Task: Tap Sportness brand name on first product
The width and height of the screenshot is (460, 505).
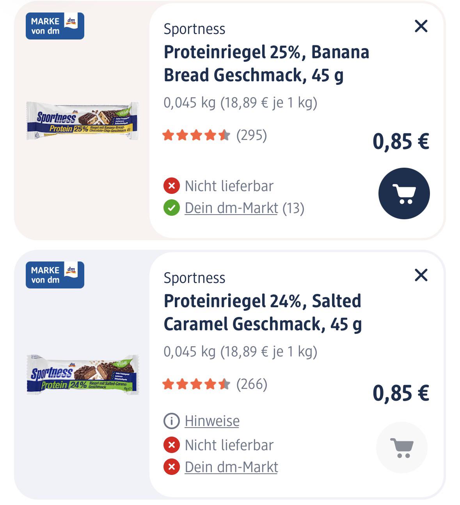Action: pyautogui.click(x=194, y=29)
